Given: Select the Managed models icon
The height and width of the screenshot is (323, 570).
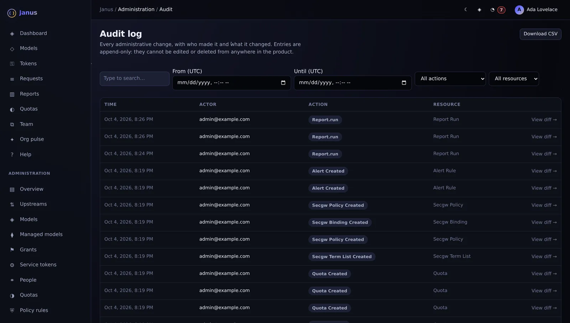Looking at the screenshot, I should pyautogui.click(x=12, y=235).
